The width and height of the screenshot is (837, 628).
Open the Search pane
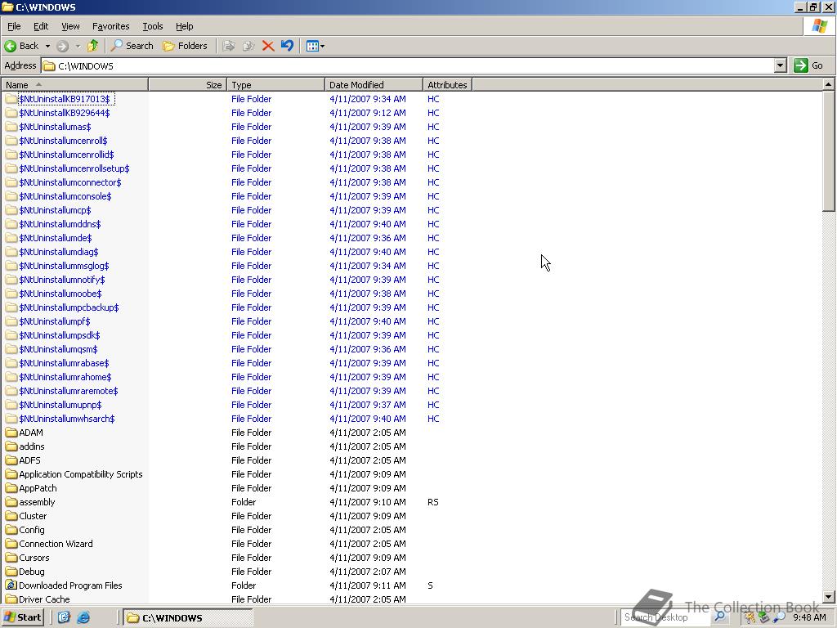pos(132,46)
